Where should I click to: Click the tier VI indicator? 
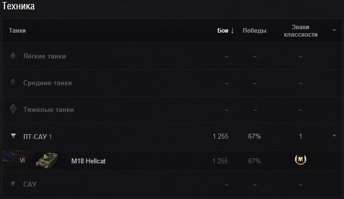coord(22,161)
